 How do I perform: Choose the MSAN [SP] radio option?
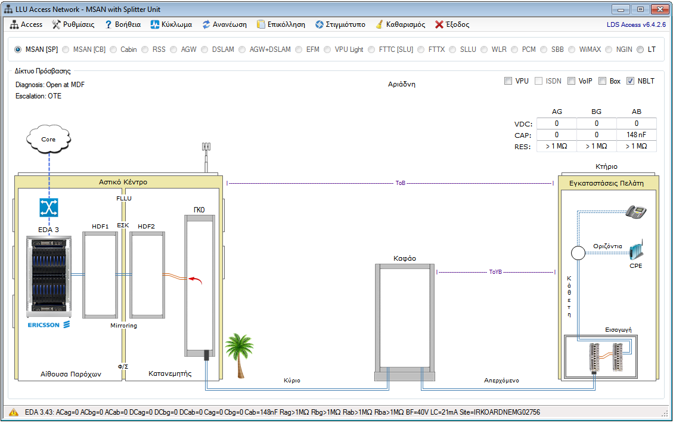pyautogui.click(x=18, y=50)
